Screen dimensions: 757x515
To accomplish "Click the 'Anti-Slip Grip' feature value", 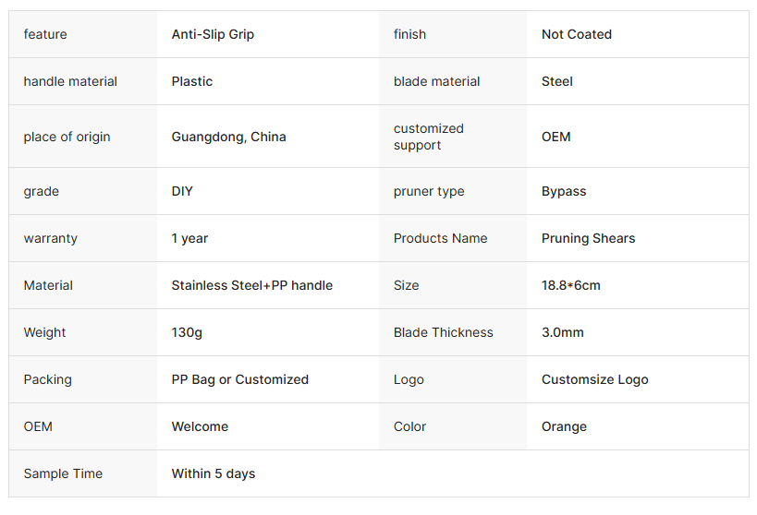I will point(213,34).
